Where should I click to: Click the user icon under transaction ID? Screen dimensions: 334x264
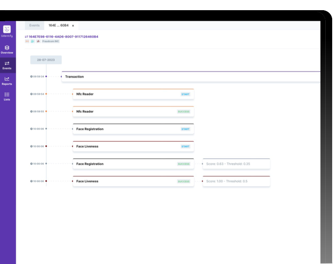pyautogui.click(x=32, y=42)
